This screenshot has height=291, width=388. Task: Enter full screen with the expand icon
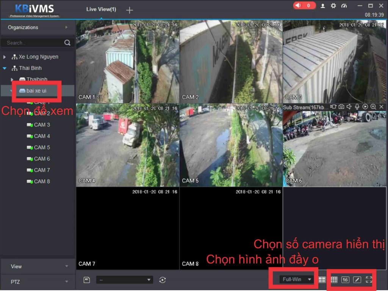[369, 280]
